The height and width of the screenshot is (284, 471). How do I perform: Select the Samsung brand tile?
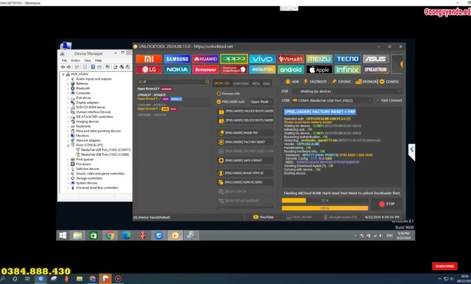[x=177, y=59]
